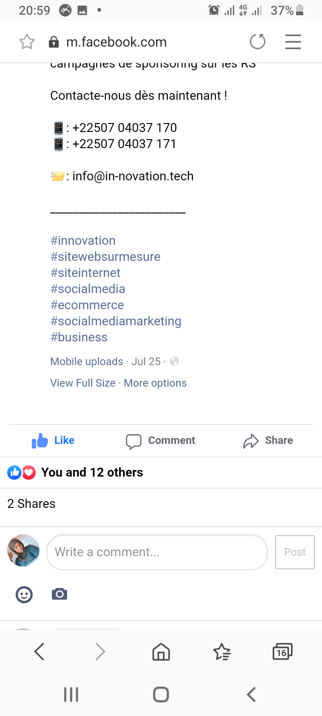Open the Mobile uploads album
Image resolution: width=322 pixels, height=716 pixels.
[86, 362]
